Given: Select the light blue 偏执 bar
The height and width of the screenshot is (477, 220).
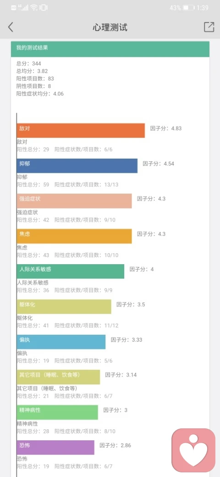Looking at the screenshot, I should 61,342.
